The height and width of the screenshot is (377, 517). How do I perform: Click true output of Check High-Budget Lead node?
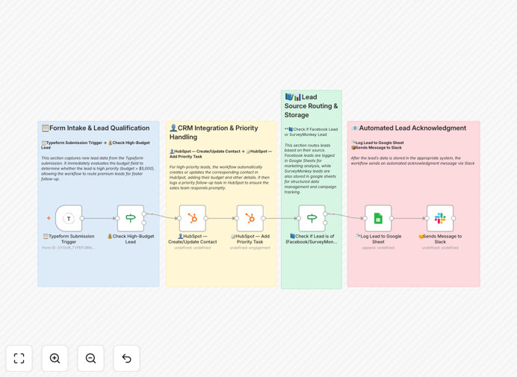pyautogui.click(x=143, y=214)
